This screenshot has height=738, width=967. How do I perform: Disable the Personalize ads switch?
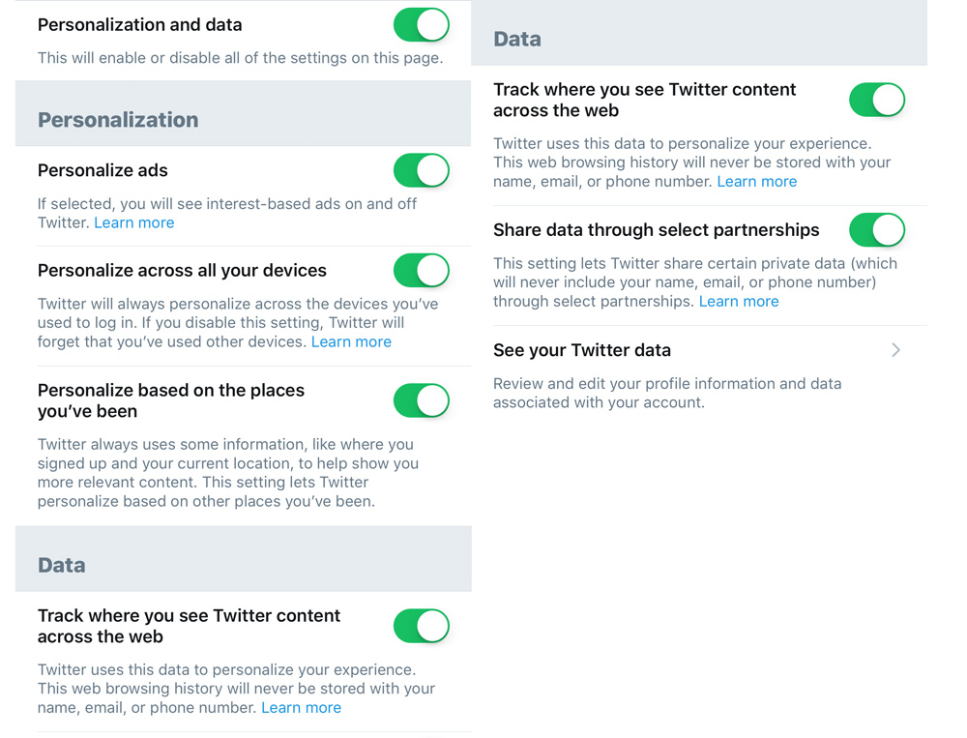click(x=422, y=170)
